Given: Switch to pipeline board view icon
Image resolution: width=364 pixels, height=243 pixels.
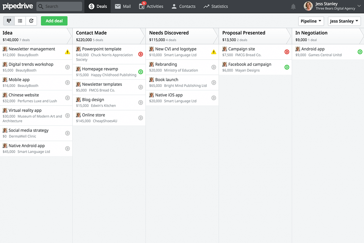Looking at the screenshot, I should pos(9,21).
